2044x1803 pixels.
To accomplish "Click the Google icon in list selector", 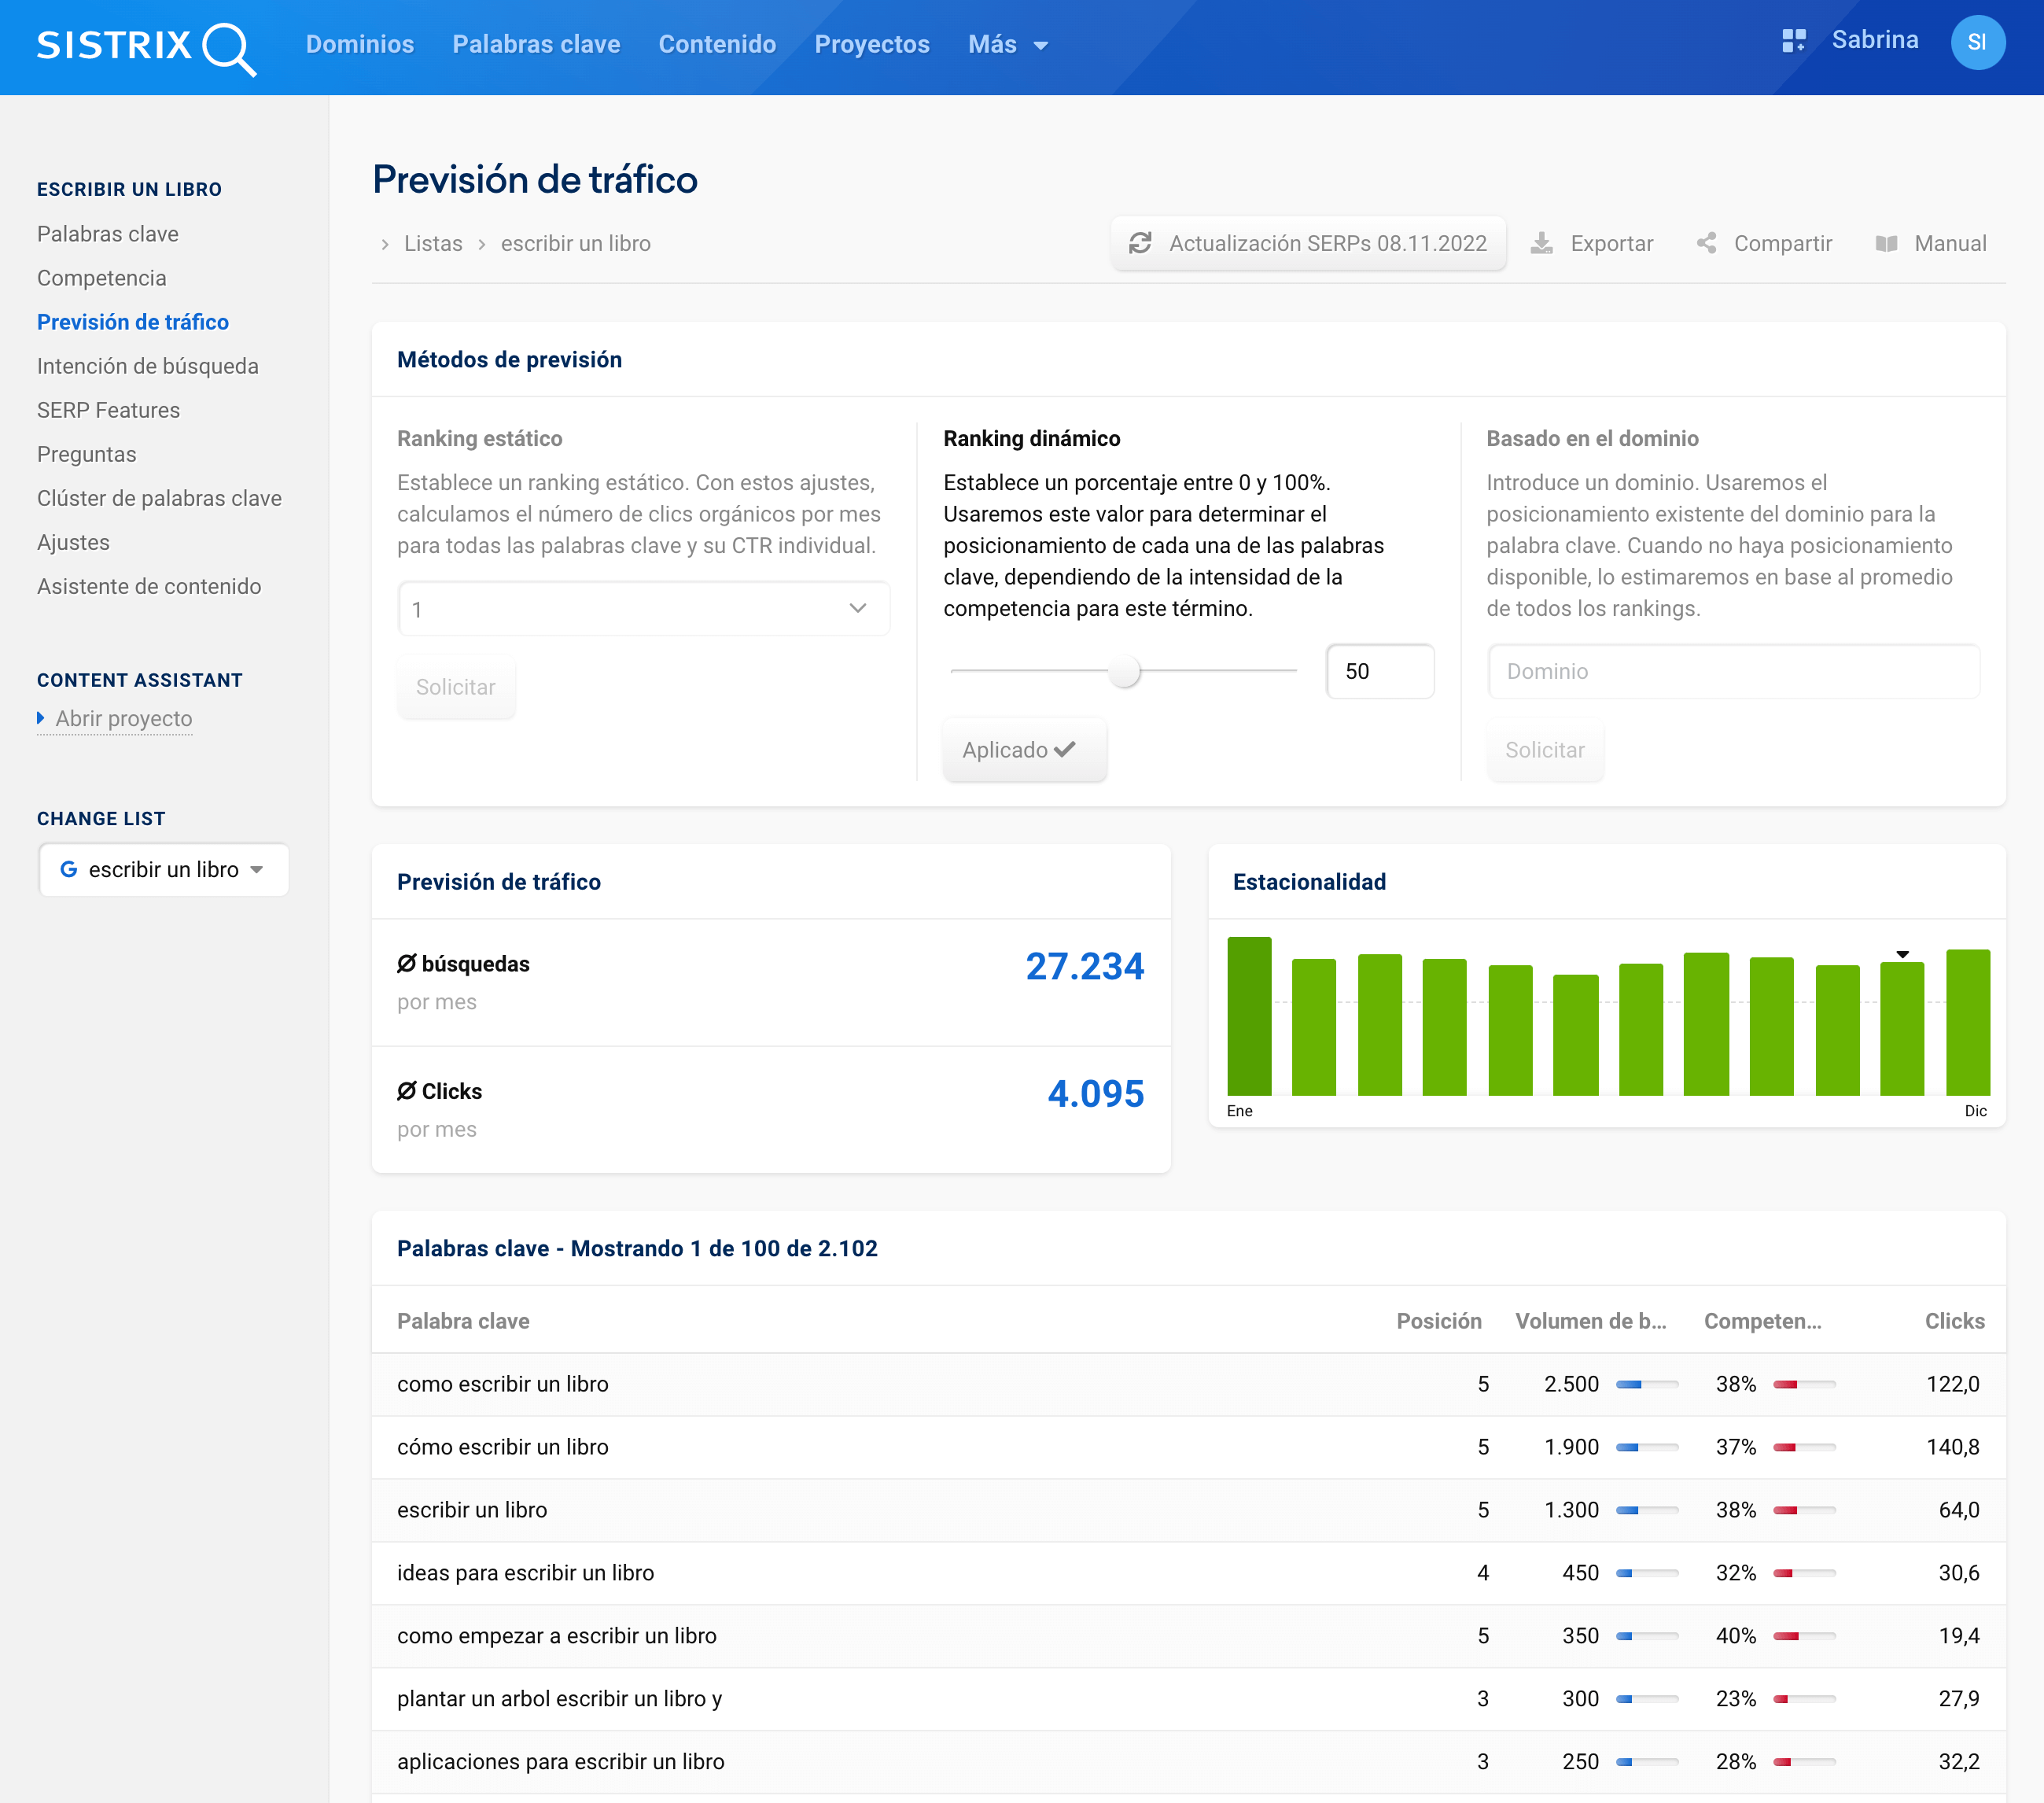I will coord(68,869).
